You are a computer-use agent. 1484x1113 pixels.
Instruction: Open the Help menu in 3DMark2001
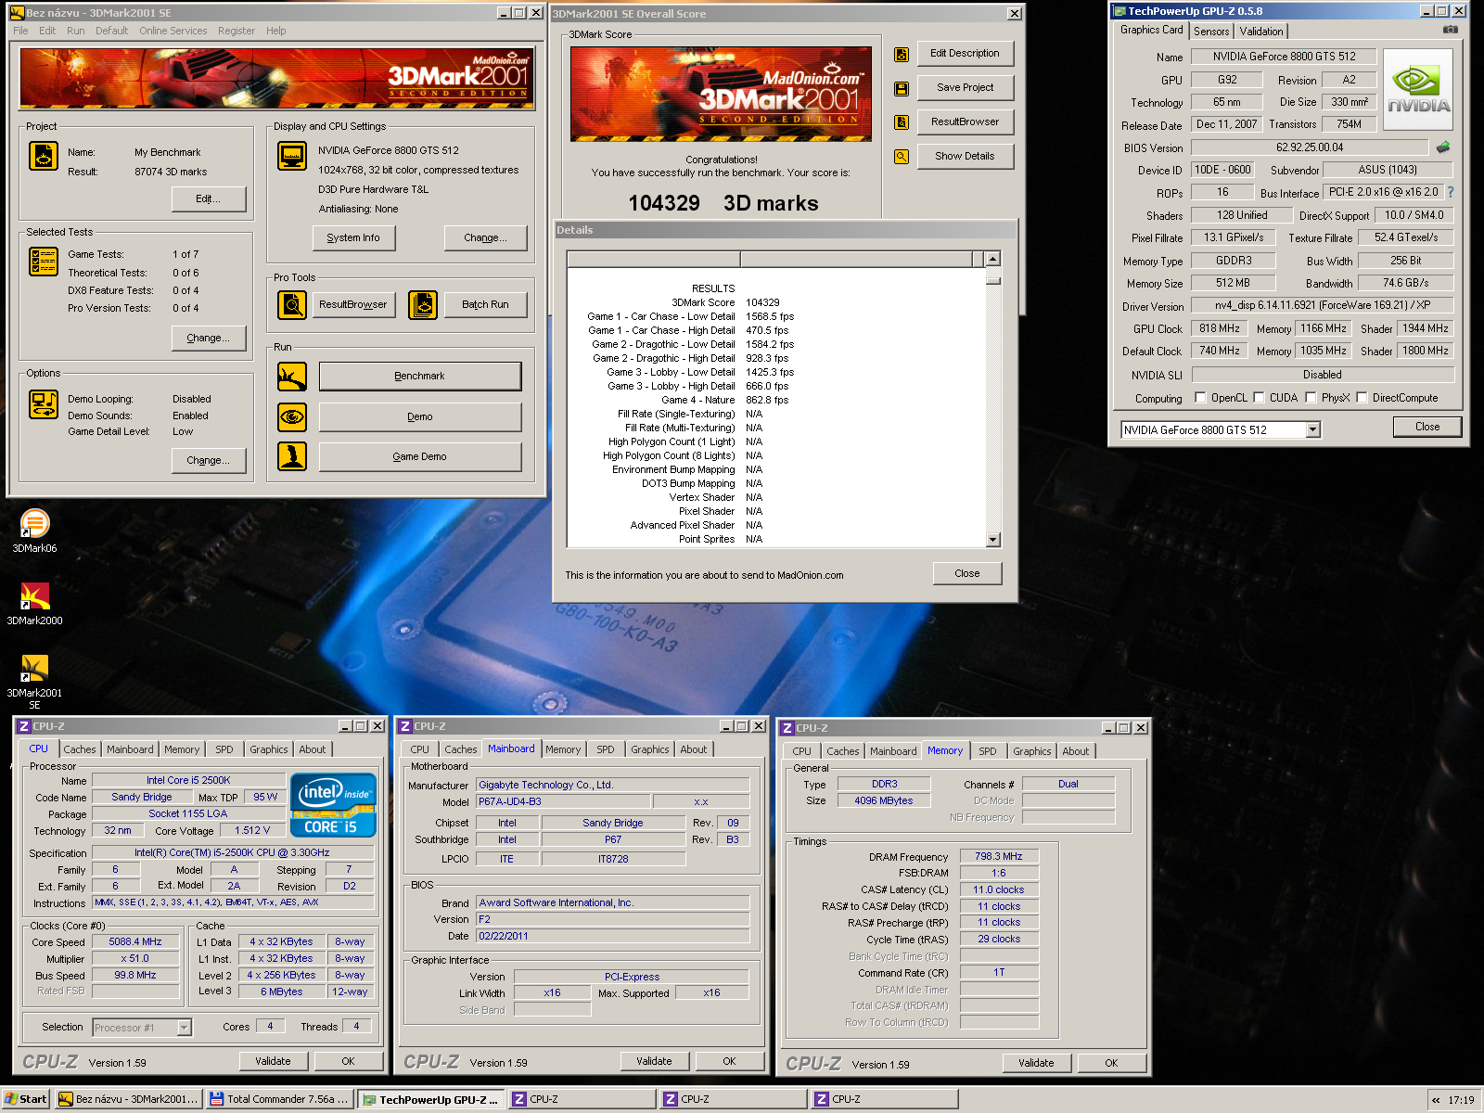(x=275, y=31)
